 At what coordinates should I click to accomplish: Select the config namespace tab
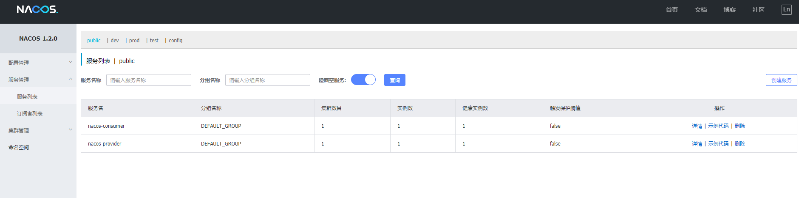(x=176, y=41)
